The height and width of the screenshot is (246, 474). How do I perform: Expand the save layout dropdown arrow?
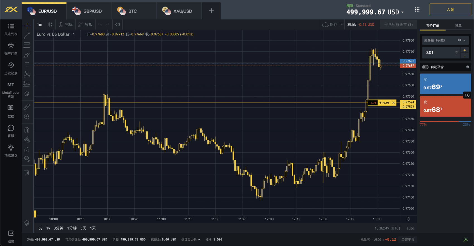coord(342,25)
